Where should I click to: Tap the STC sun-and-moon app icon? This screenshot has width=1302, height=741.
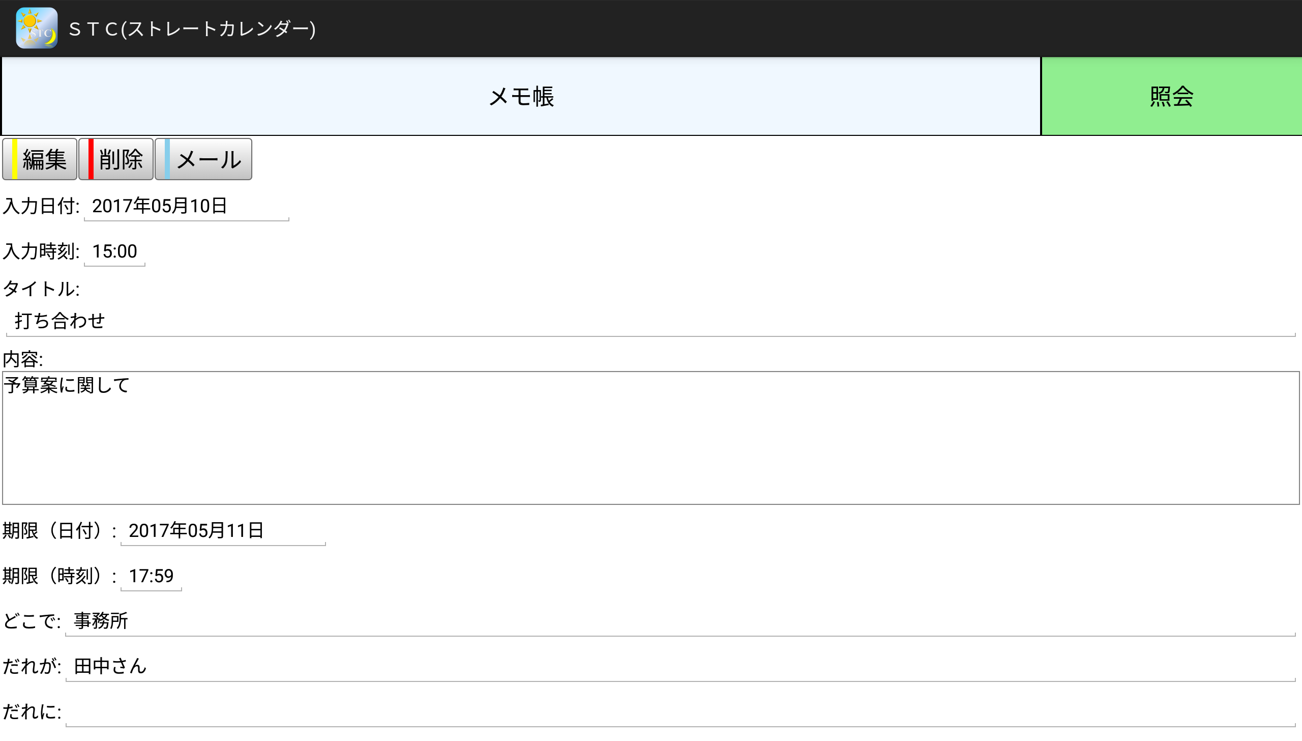click(x=37, y=28)
